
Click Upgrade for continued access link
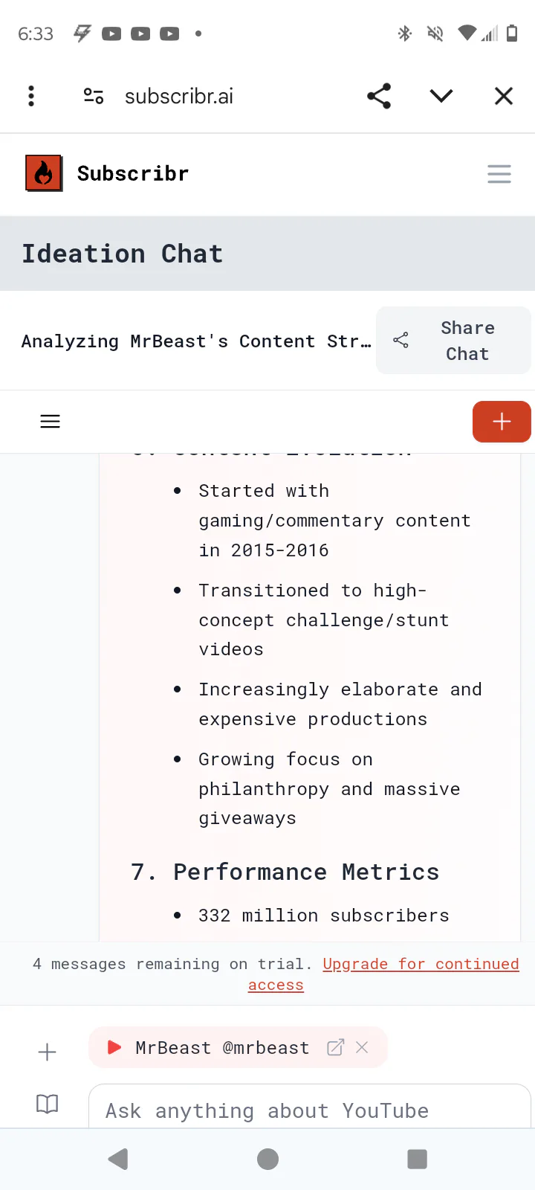pyautogui.click(x=421, y=965)
